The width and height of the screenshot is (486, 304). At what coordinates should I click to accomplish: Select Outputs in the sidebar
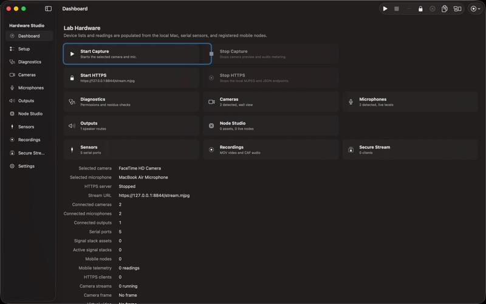coord(29,101)
